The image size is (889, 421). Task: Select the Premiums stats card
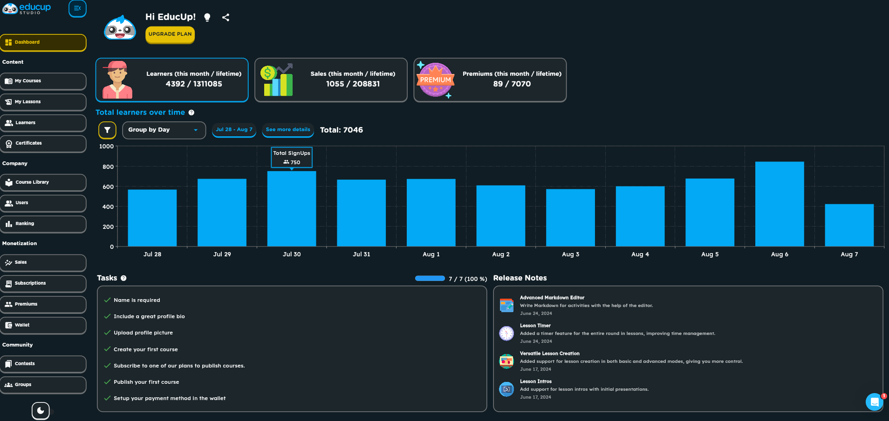(490, 80)
